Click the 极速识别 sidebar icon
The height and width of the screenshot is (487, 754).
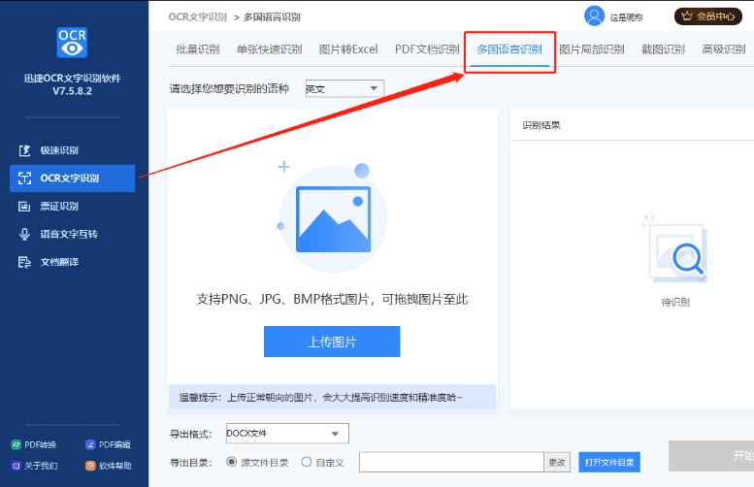click(x=24, y=150)
